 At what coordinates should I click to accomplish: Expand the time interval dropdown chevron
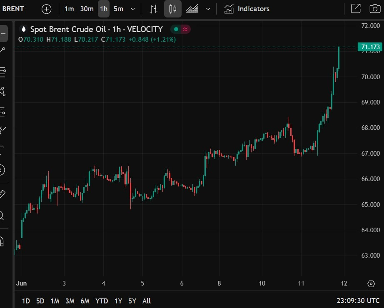point(133,9)
